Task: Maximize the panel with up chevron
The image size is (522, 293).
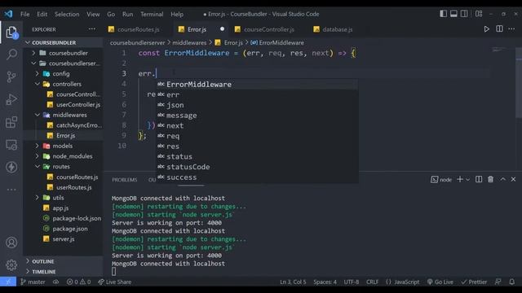Action: [502, 179]
